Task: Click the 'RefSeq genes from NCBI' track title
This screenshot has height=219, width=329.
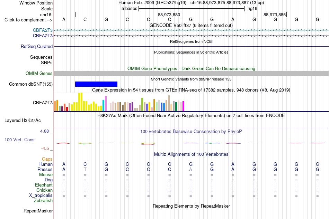Action: pyautogui.click(x=192, y=41)
